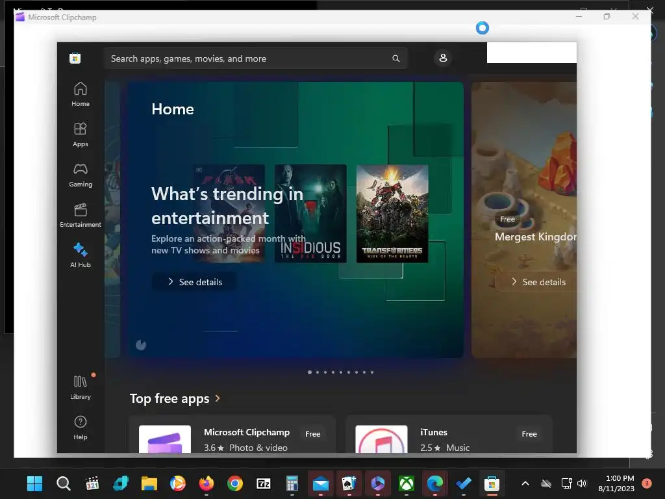Open The Flash movie poster
The width and height of the screenshot is (665, 499).
click(x=229, y=213)
